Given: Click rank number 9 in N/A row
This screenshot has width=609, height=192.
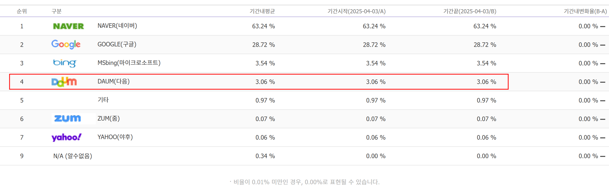Looking at the screenshot, I should point(22,156).
